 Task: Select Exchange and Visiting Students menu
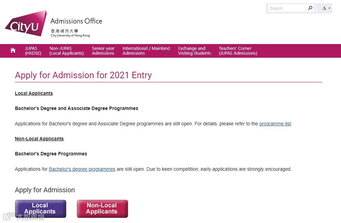click(x=194, y=51)
